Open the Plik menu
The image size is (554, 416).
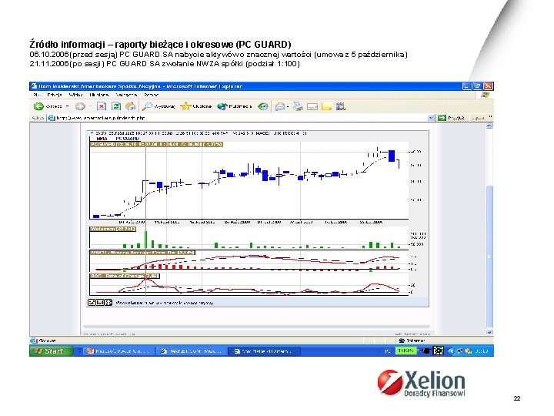[36, 95]
